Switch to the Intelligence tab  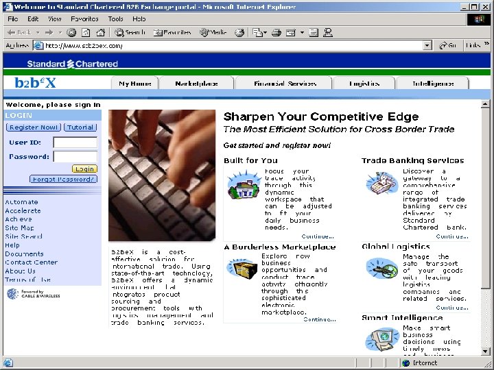tap(433, 84)
